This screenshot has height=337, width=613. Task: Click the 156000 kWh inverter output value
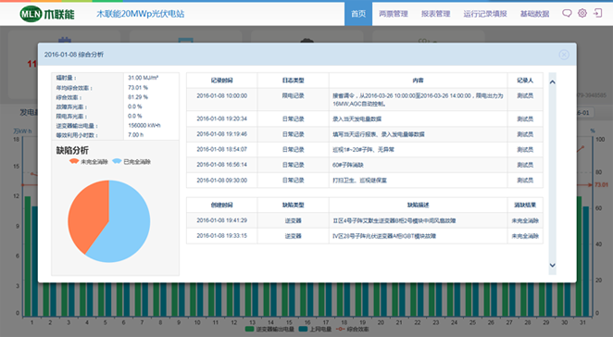pyautogui.click(x=144, y=126)
